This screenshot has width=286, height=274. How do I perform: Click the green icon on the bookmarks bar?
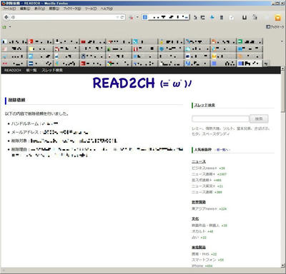pyautogui.click(x=4, y=27)
